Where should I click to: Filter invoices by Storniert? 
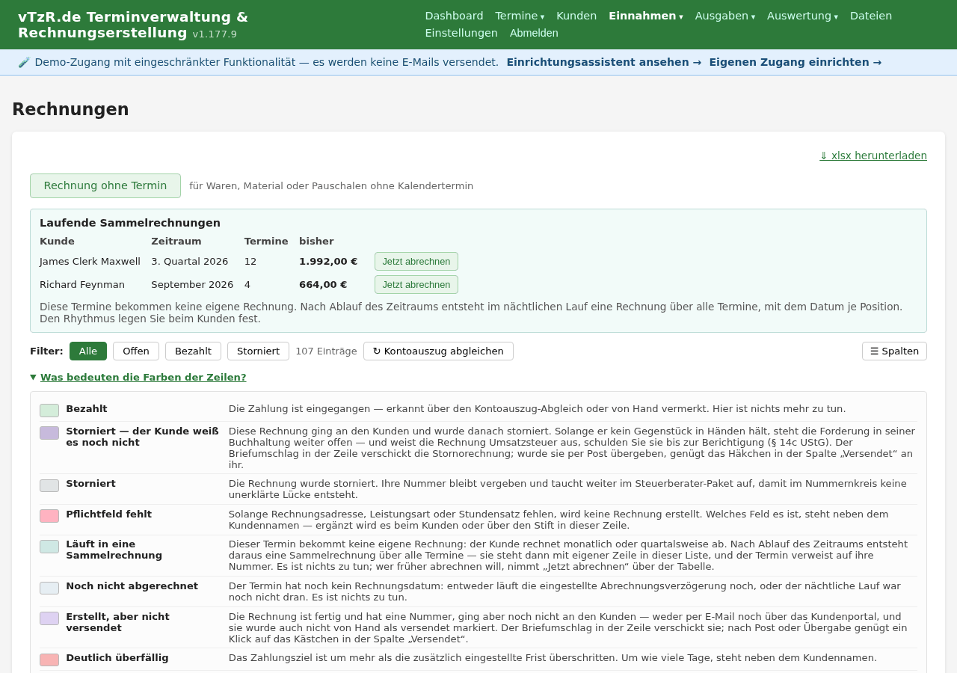click(x=258, y=351)
